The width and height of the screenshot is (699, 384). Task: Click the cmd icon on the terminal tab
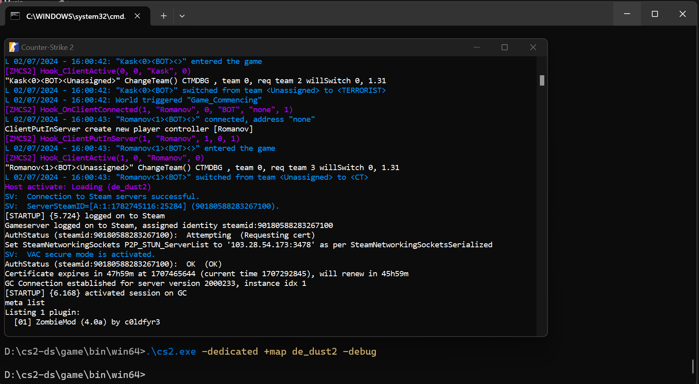coord(15,16)
